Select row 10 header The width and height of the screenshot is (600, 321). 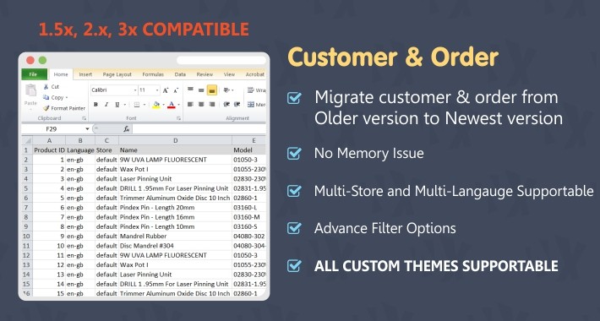tap(26, 236)
